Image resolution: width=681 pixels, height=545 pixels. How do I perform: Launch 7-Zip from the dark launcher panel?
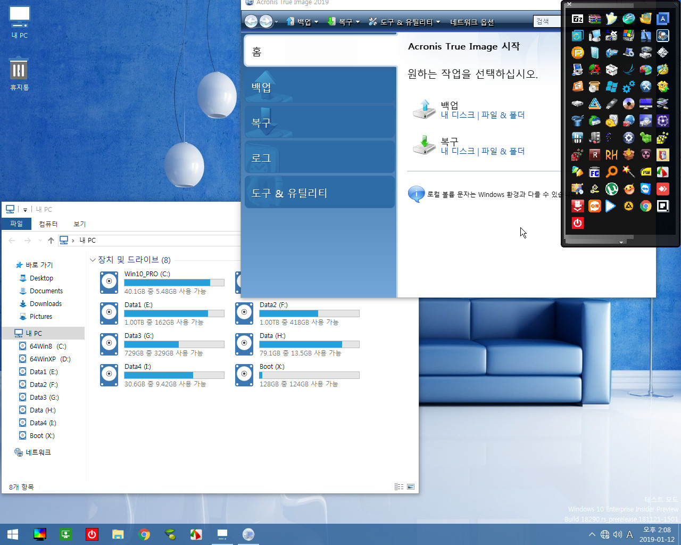pyautogui.click(x=577, y=19)
